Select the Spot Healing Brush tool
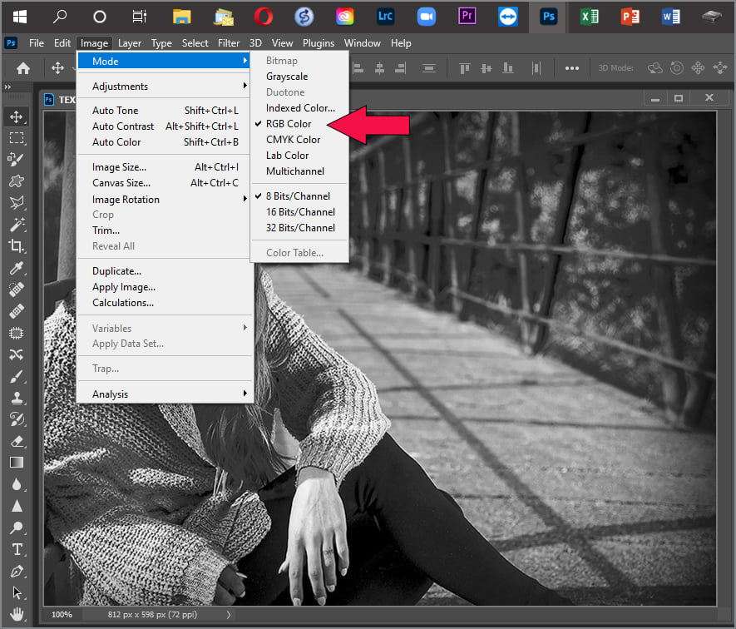This screenshot has height=629, width=736. click(x=17, y=290)
